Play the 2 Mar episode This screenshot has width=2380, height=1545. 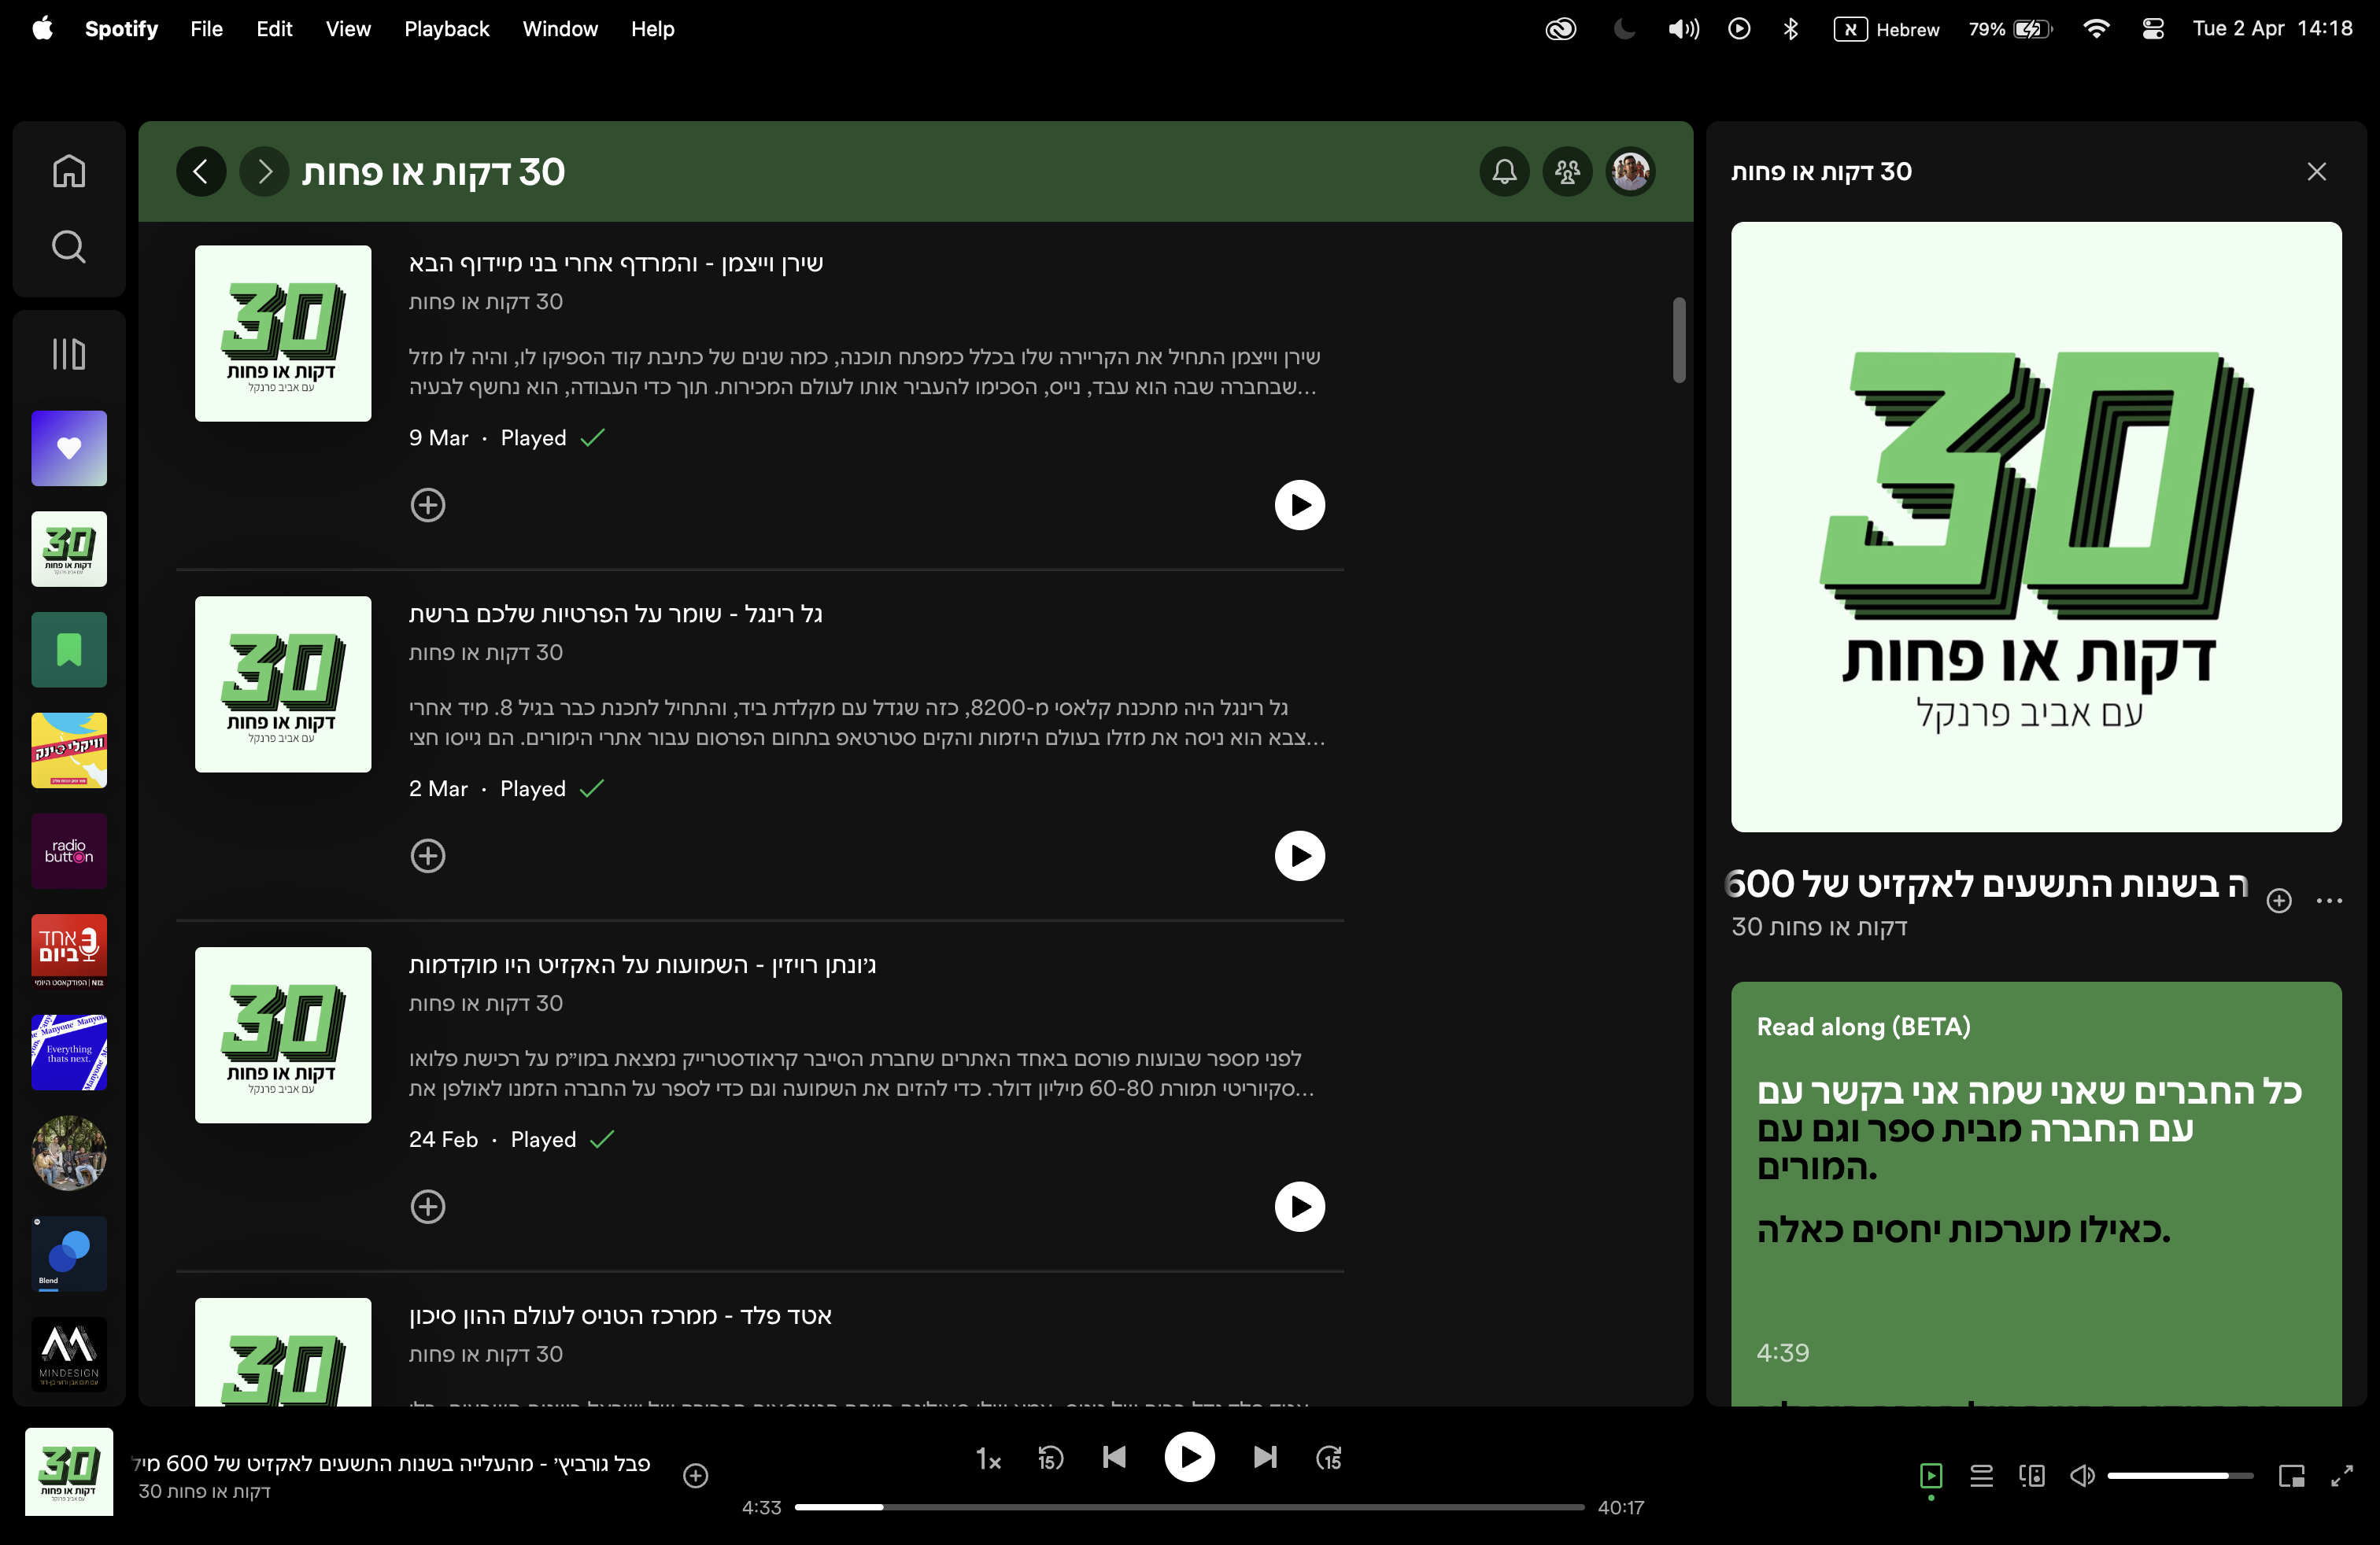1300,855
